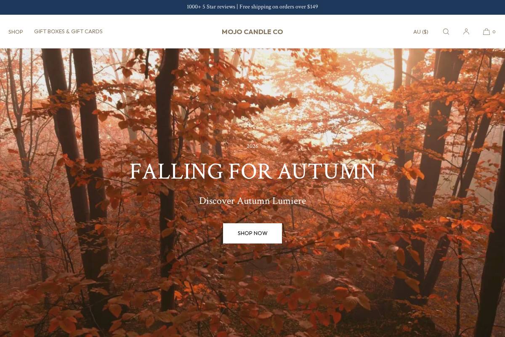The height and width of the screenshot is (337, 505).
Task: Open the SHOP navigation menu
Action: pyautogui.click(x=16, y=32)
